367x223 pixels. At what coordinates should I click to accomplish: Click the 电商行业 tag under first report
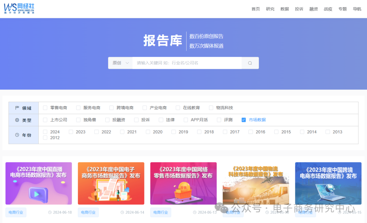coord(16,212)
